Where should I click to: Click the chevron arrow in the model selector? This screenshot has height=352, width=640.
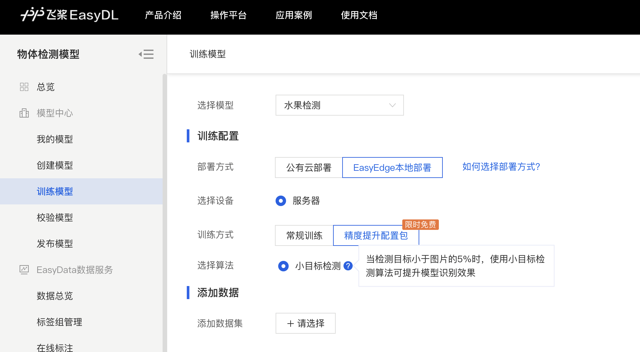pyautogui.click(x=392, y=105)
